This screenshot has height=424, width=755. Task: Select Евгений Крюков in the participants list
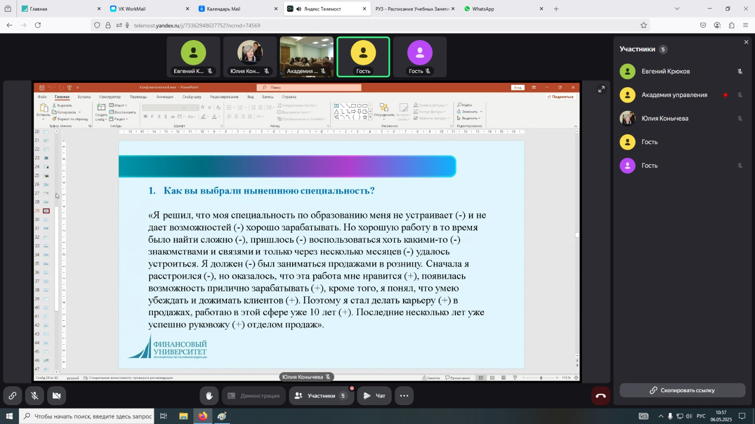[x=682, y=72]
